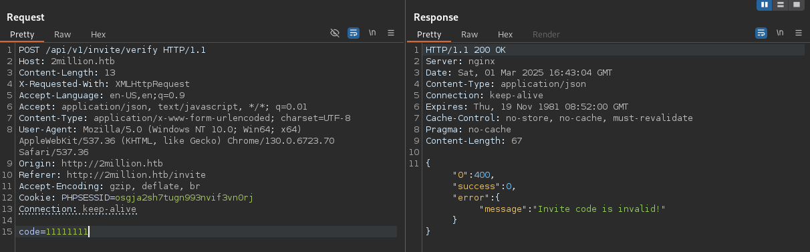810x252 pixels.
Task: Open the Request pane options menu
Action: tap(391, 33)
